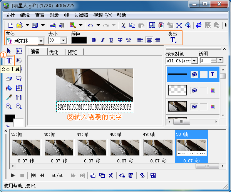Save the animation with floppy disk icon

[x=35, y=25]
